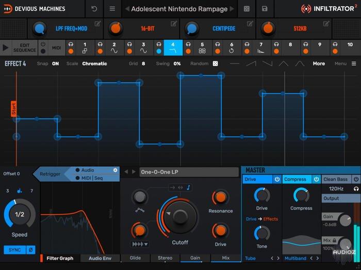The image size is (361, 270).
Task: Toggle effect 1 orange enable dot
Action: point(71,51)
